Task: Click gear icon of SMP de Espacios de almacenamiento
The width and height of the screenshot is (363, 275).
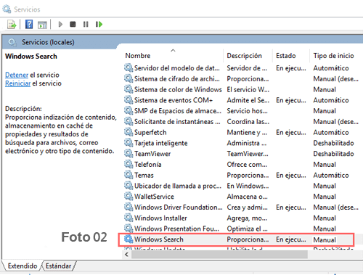Action: (129, 111)
